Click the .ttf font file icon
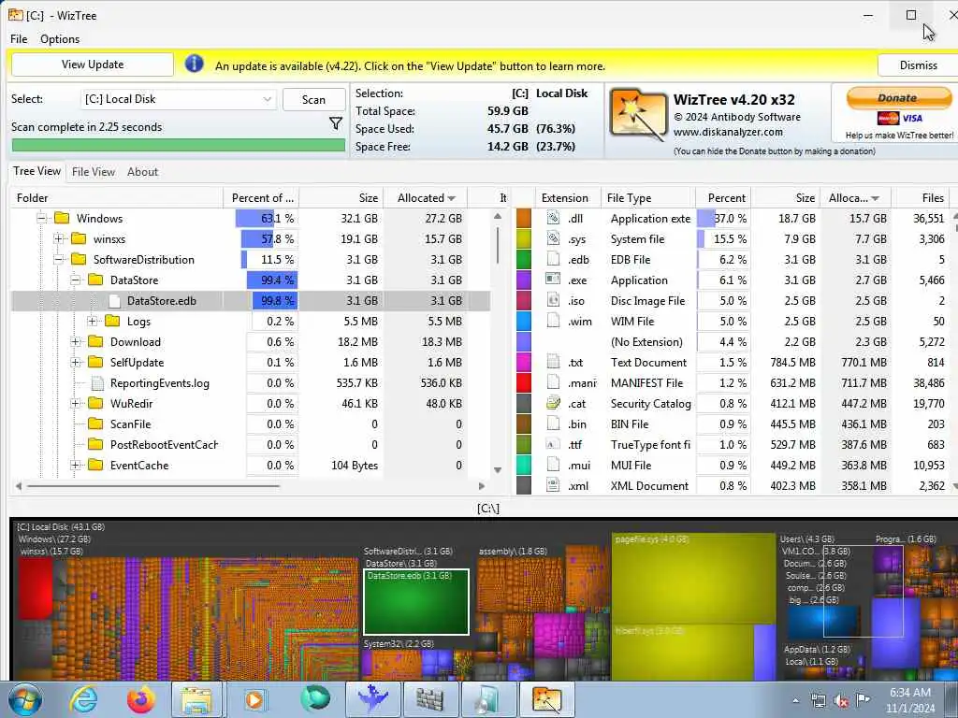The height and width of the screenshot is (718, 958). pos(553,444)
